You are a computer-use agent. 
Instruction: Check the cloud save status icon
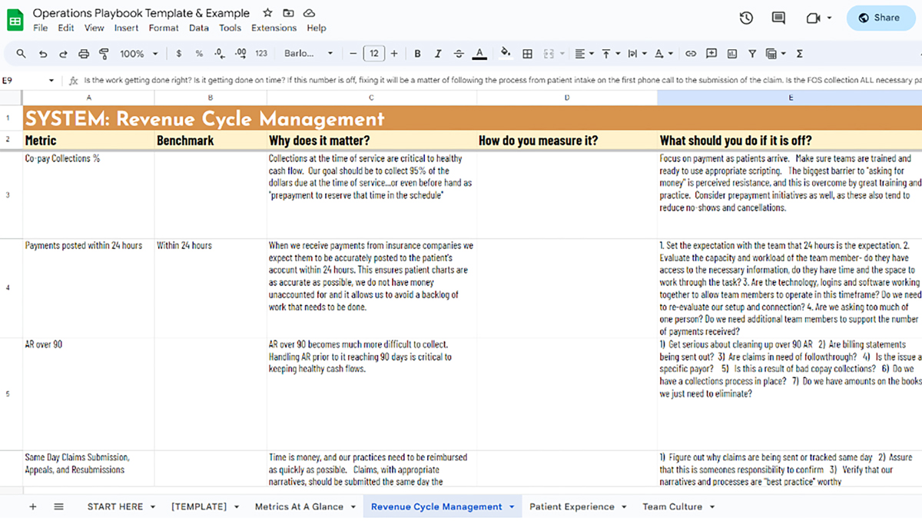309,13
